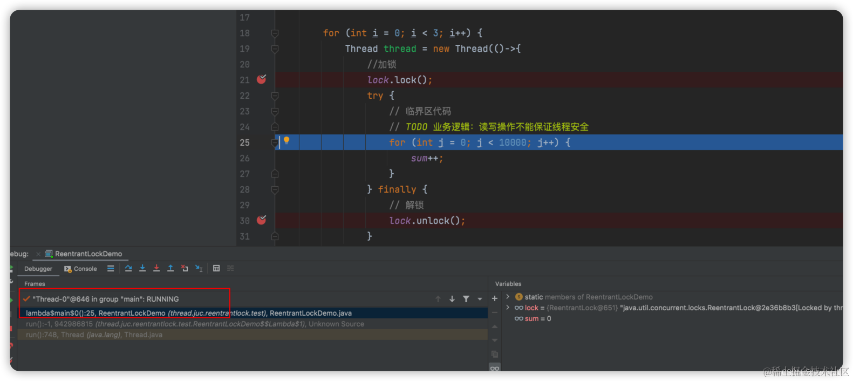This screenshot has height=381, width=853.
Task: Click the Run to Cursor icon
Action: click(x=199, y=268)
